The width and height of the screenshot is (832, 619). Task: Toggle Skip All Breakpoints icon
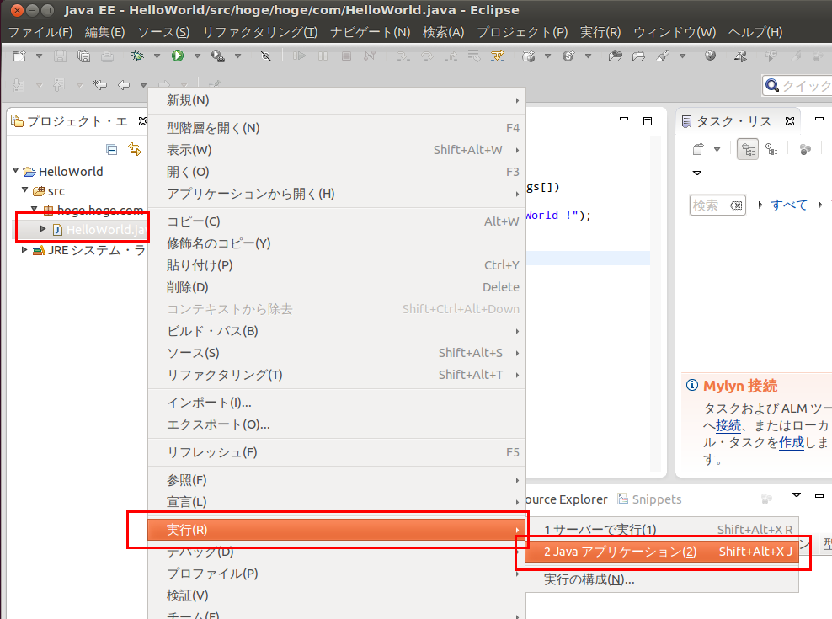(x=266, y=56)
